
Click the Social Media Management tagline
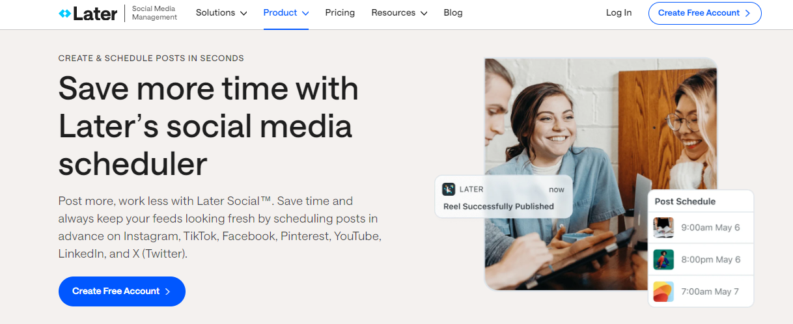tap(154, 13)
